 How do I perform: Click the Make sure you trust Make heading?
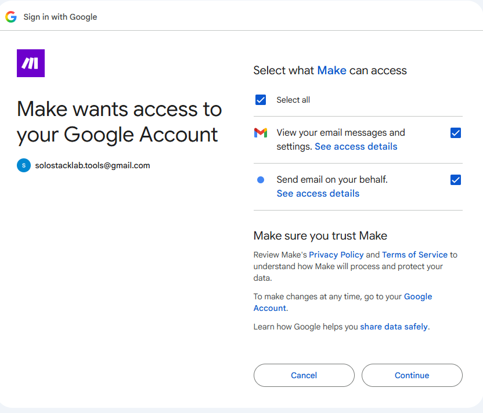click(320, 236)
